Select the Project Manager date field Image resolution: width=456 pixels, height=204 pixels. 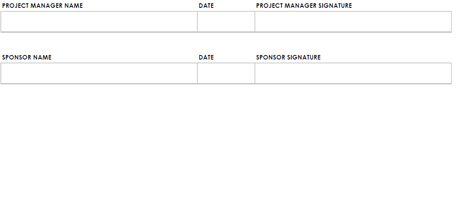(226, 21)
